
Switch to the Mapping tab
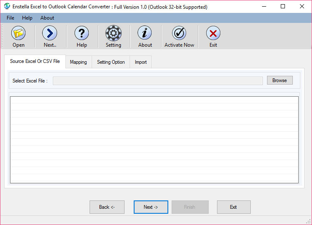point(78,62)
